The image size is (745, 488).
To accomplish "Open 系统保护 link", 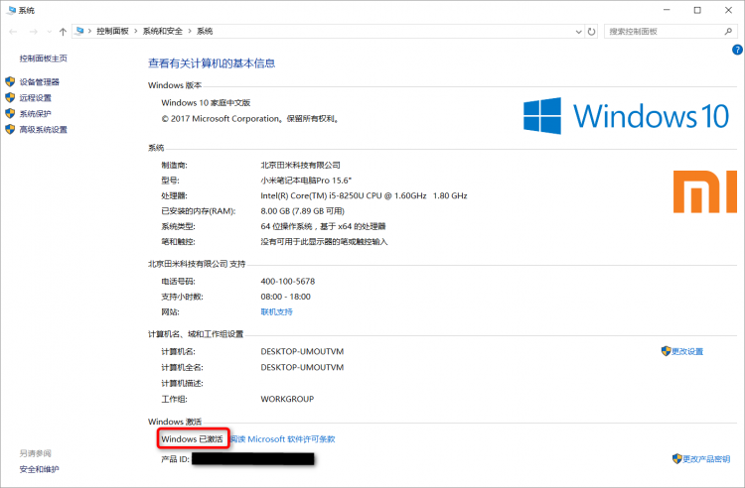I will tap(35, 113).
